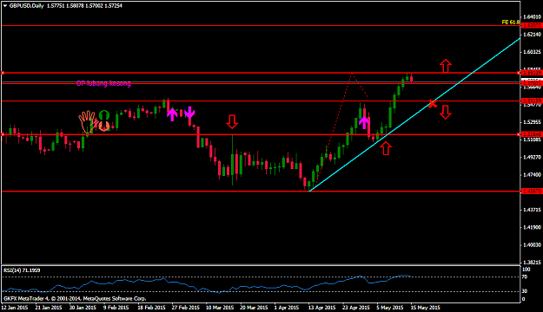Click the 1.49270 price scale value
543x312 pixels.
(x=532, y=157)
